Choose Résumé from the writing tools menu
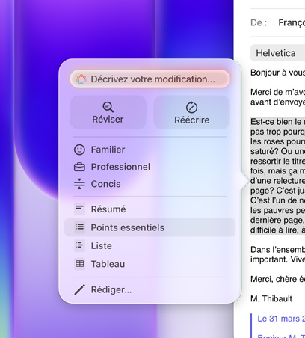 point(150,209)
